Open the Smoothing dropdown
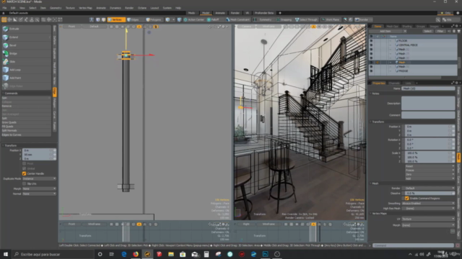This screenshot has height=259, width=462. click(x=429, y=203)
